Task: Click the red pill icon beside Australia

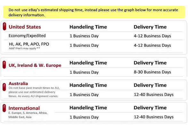Action: 4,87
